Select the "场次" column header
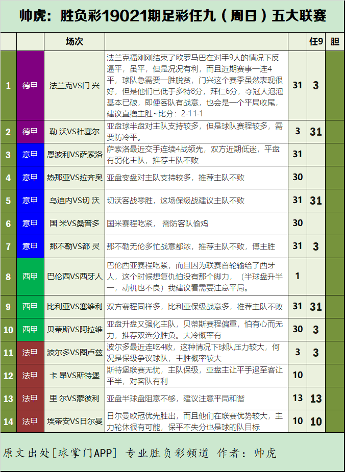345x472 pixels. tap(75, 41)
